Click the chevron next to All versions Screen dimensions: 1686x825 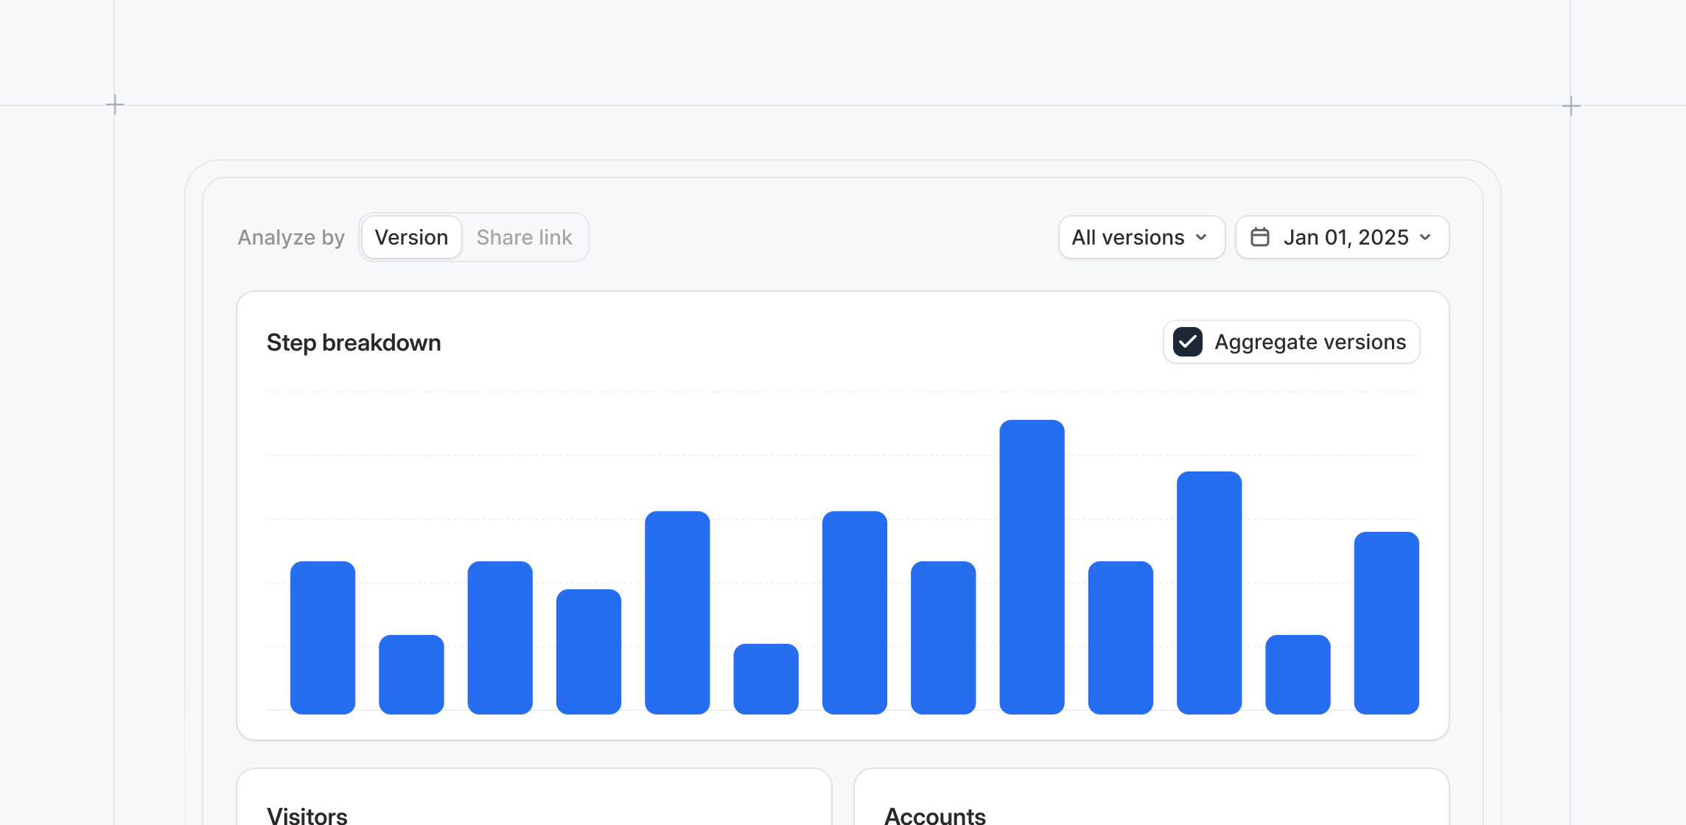[x=1202, y=237]
